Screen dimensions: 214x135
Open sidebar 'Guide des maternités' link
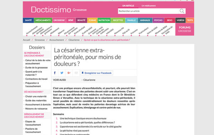tap(36, 101)
